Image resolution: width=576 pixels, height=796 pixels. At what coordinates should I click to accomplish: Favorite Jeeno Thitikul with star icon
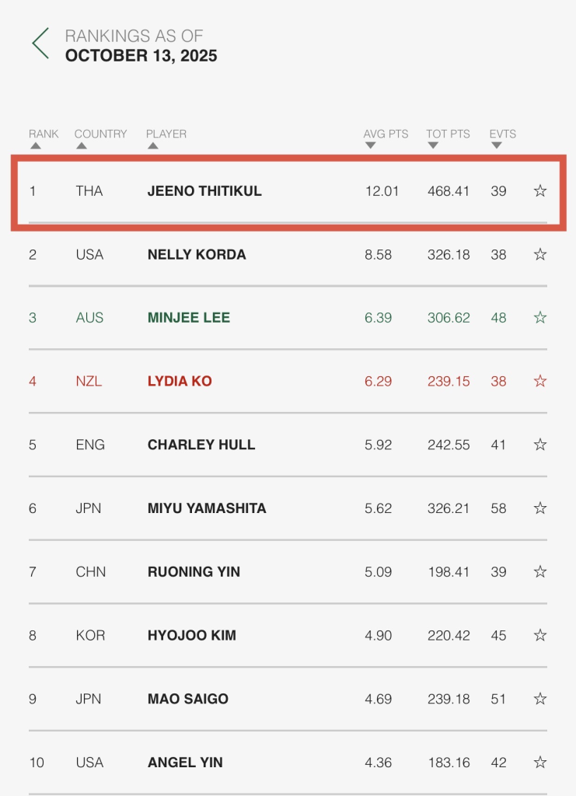point(540,191)
